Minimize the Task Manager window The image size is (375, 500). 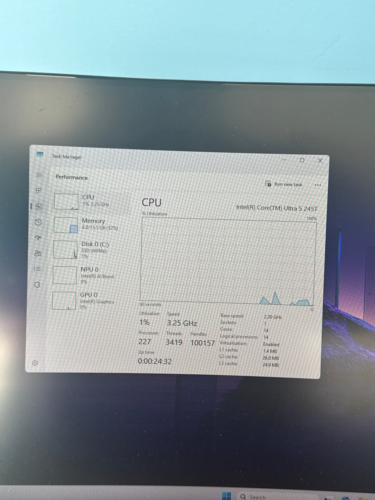[x=285, y=160]
